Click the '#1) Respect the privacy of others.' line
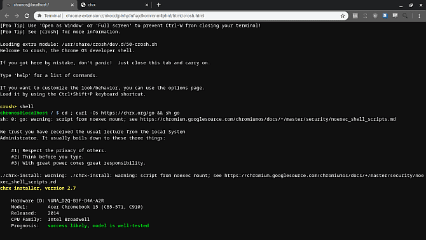Viewport: 426px width, 240px height. tap(58, 150)
